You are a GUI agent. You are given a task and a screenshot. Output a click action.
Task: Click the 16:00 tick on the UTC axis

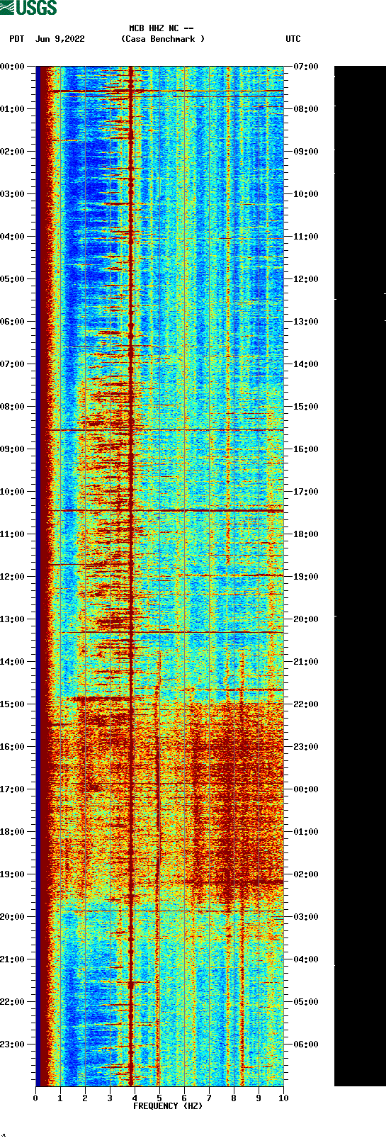[x=306, y=449]
